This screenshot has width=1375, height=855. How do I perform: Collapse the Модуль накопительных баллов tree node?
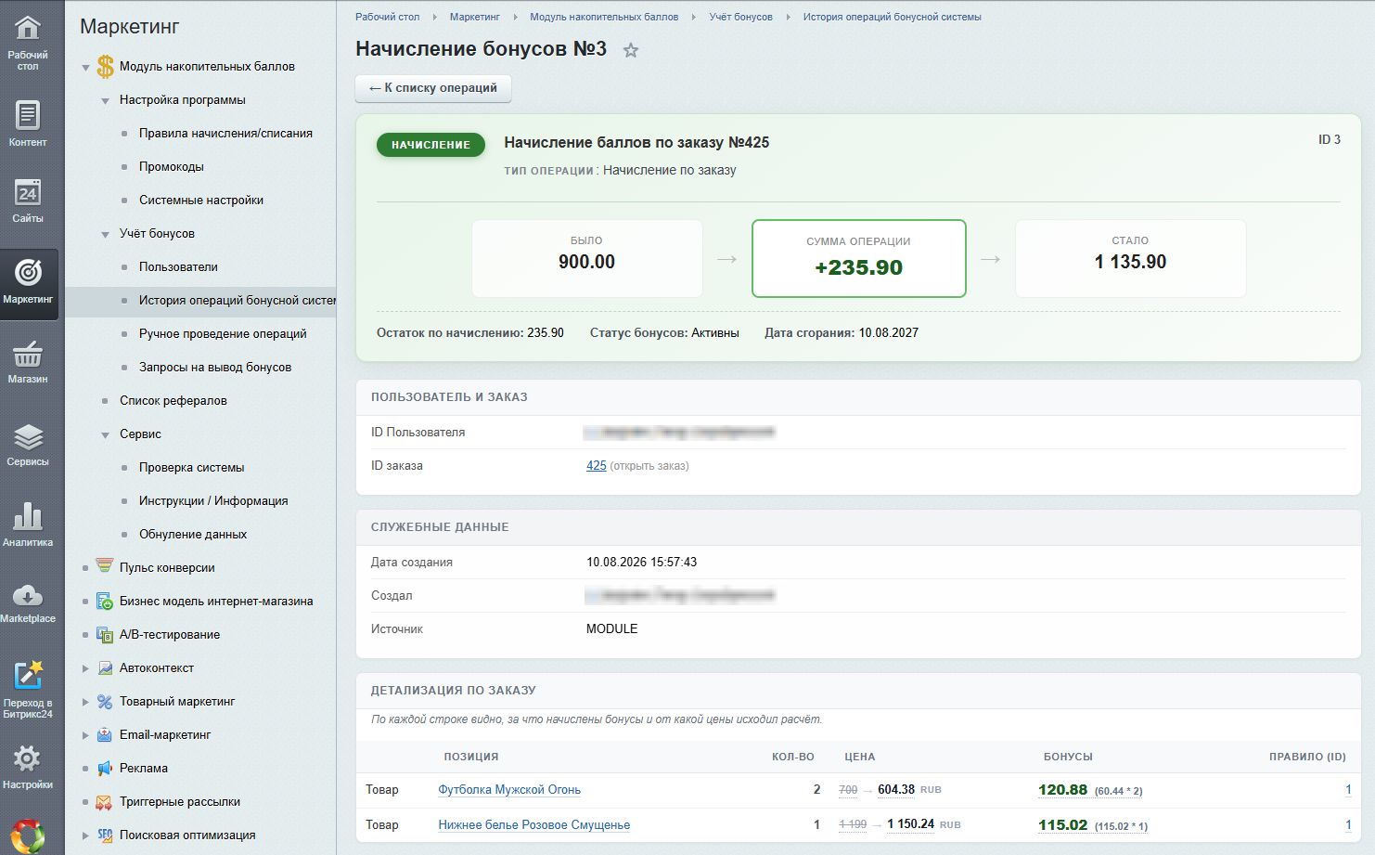pyautogui.click(x=85, y=67)
